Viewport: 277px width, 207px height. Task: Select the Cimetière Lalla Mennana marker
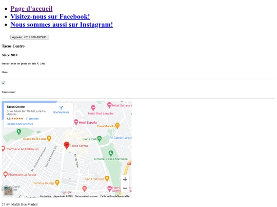tap(111, 153)
